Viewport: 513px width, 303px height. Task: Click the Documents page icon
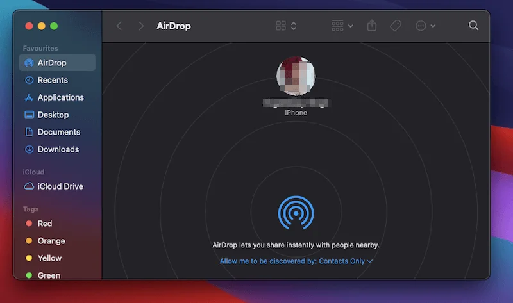(x=29, y=132)
